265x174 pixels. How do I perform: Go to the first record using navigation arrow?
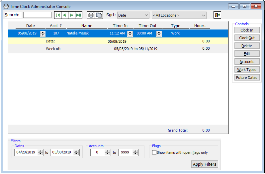coord(58,15)
